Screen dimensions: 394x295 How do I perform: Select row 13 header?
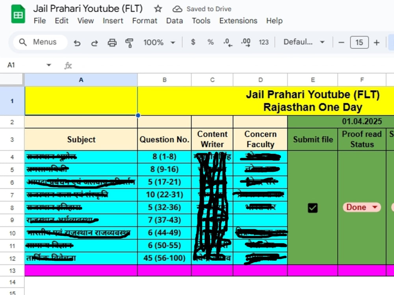point(12,271)
